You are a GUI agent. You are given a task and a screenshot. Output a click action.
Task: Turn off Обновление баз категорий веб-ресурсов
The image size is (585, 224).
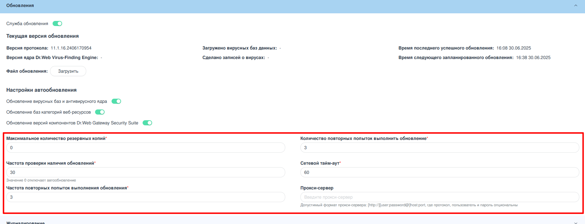tap(100, 112)
